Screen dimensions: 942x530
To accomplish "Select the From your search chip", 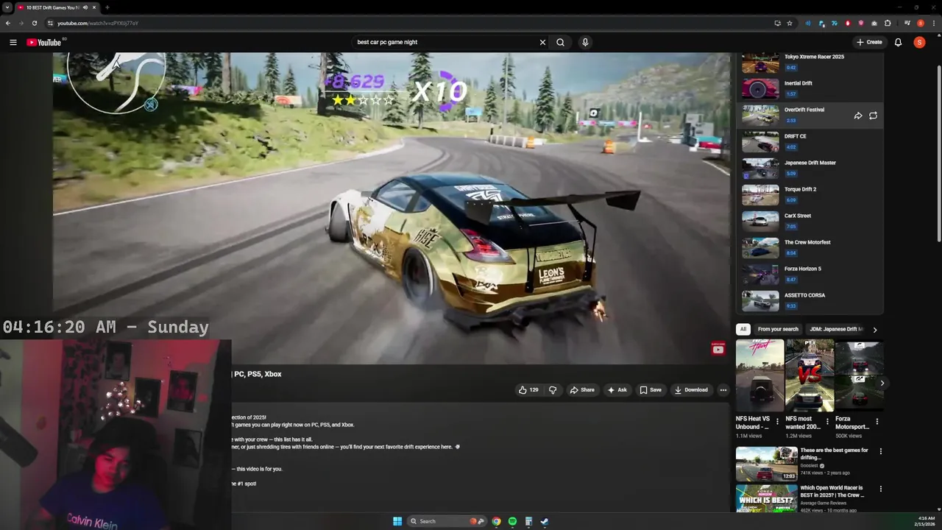I will (778, 329).
